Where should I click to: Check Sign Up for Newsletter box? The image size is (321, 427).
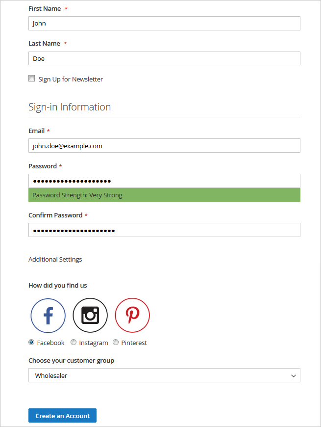click(32, 79)
